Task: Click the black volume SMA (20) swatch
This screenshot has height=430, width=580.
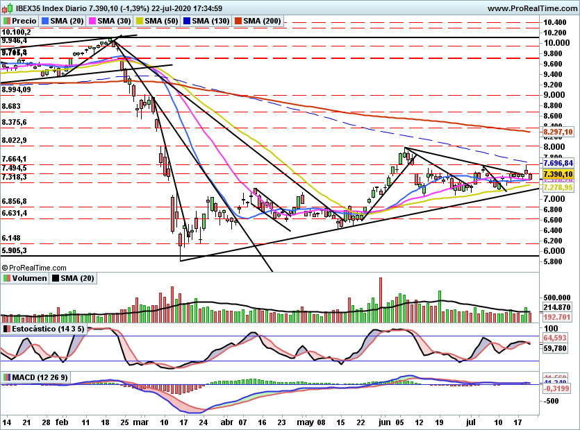Action: (x=56, y=278)
